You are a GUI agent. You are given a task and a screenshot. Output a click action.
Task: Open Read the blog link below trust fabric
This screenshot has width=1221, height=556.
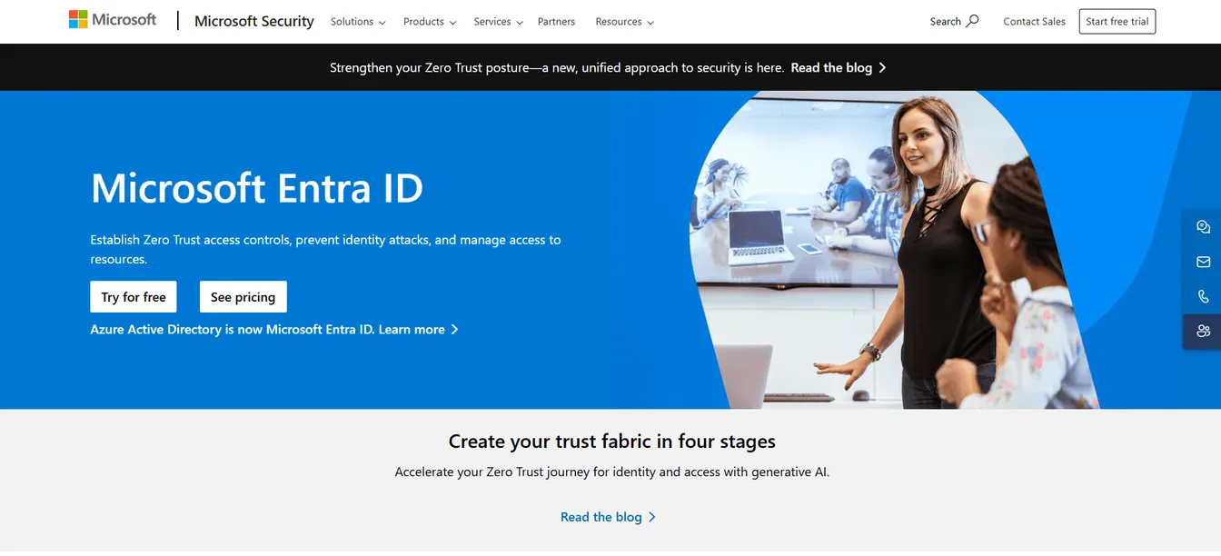(x=608, y=517)
